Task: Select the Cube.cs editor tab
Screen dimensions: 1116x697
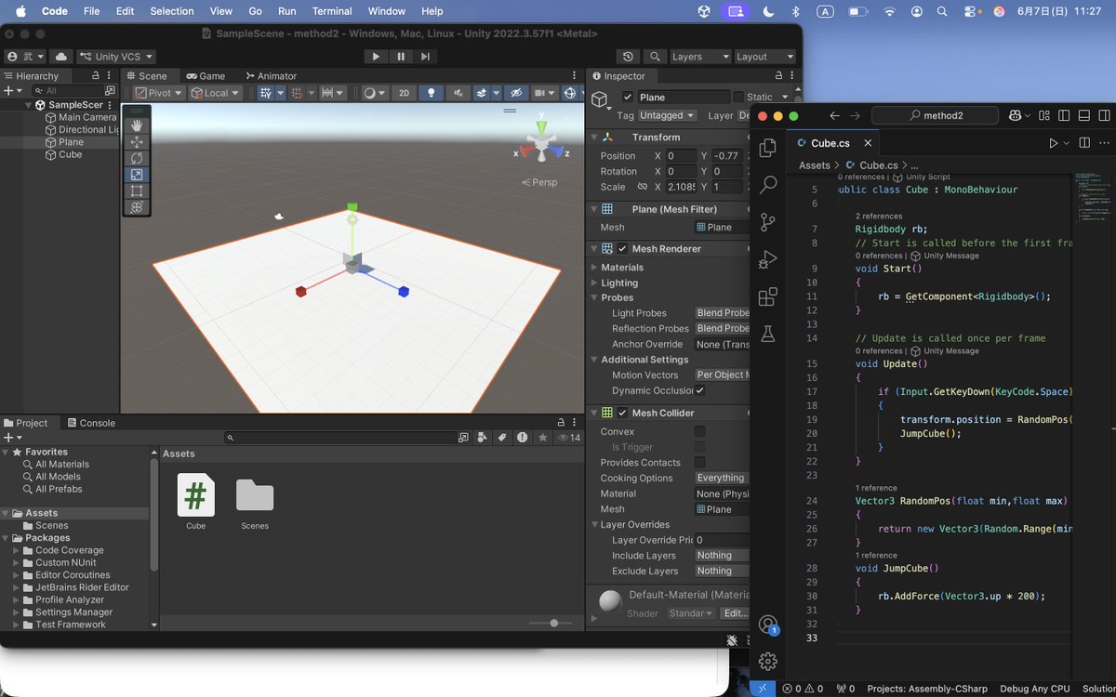Action: tap(830, 143)
